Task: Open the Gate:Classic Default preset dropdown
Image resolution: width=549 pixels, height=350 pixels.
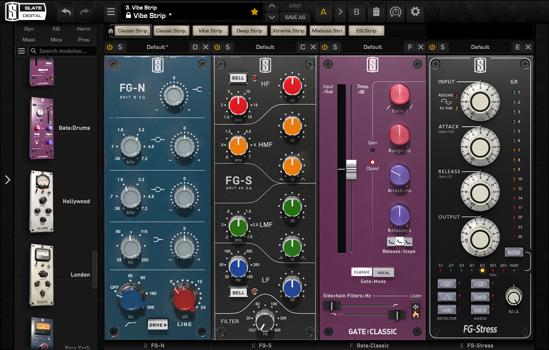Action: (x=372, y=47)
